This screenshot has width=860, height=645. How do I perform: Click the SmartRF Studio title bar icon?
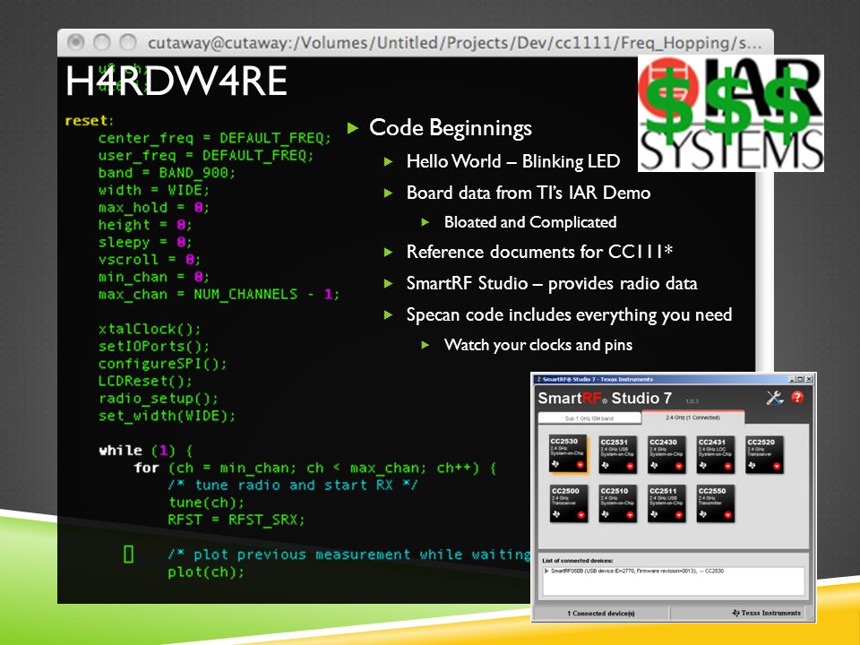538,380
